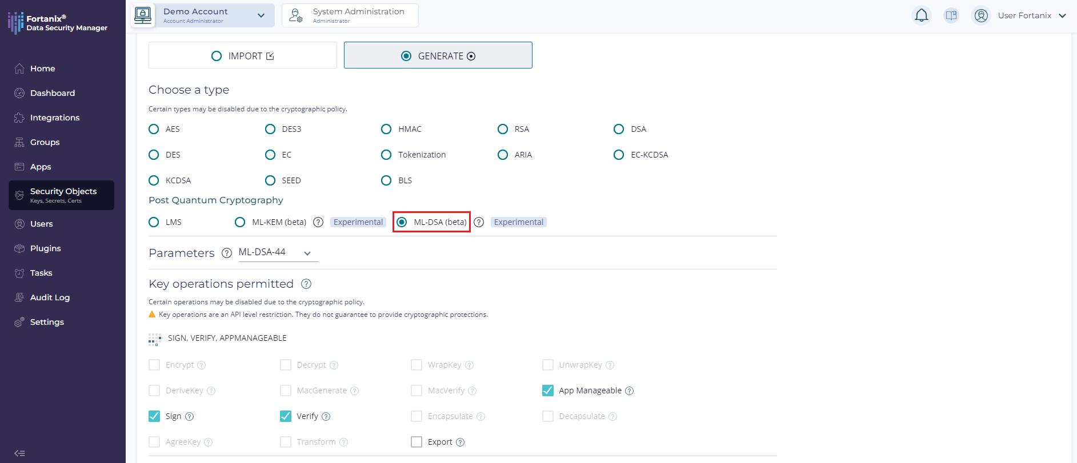This screenshot has height=463, width=1077.
Task: Uncheck the Sign operation checkbox
Action: (154, 416)
